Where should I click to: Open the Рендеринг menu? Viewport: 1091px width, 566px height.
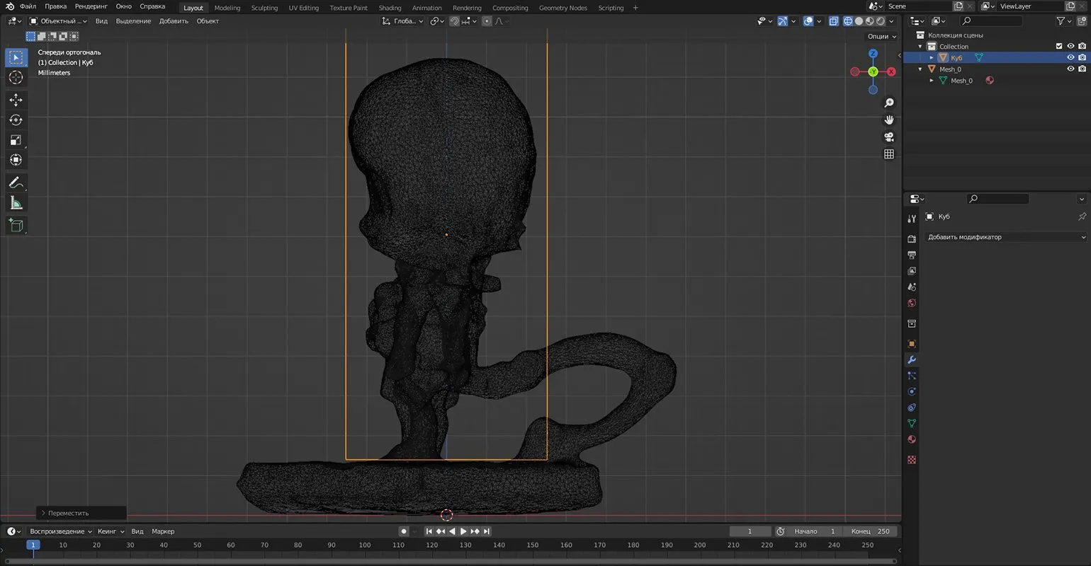pos(91,6)
